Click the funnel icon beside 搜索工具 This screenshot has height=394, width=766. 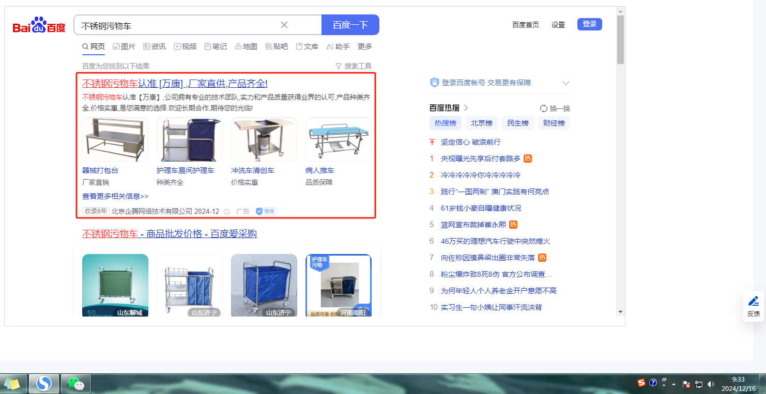(339, 66)
